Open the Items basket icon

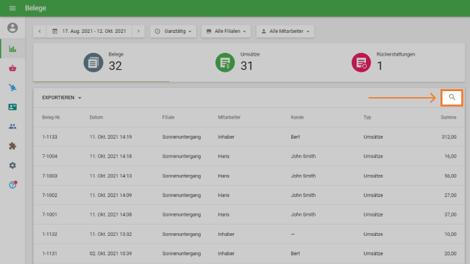12,68
